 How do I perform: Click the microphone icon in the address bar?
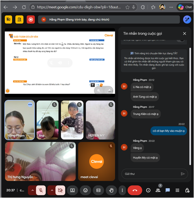pos(134,7)
